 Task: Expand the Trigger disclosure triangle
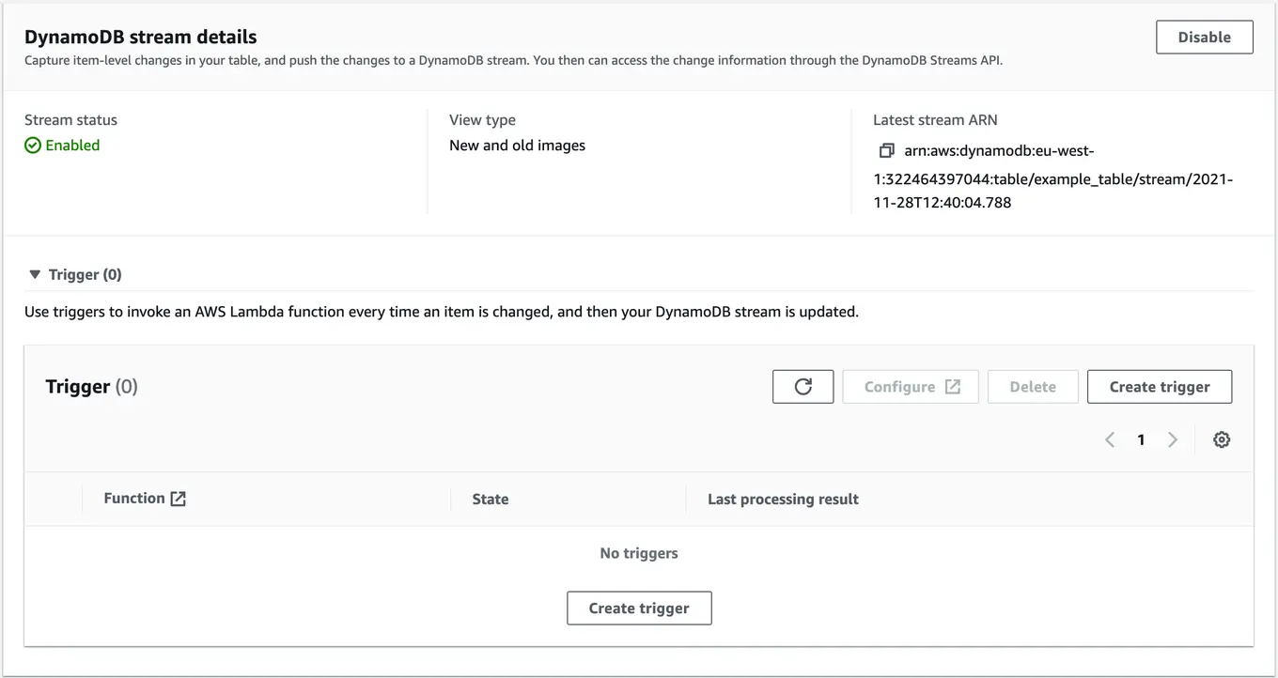pyautogui.click(x=35, y=273)
